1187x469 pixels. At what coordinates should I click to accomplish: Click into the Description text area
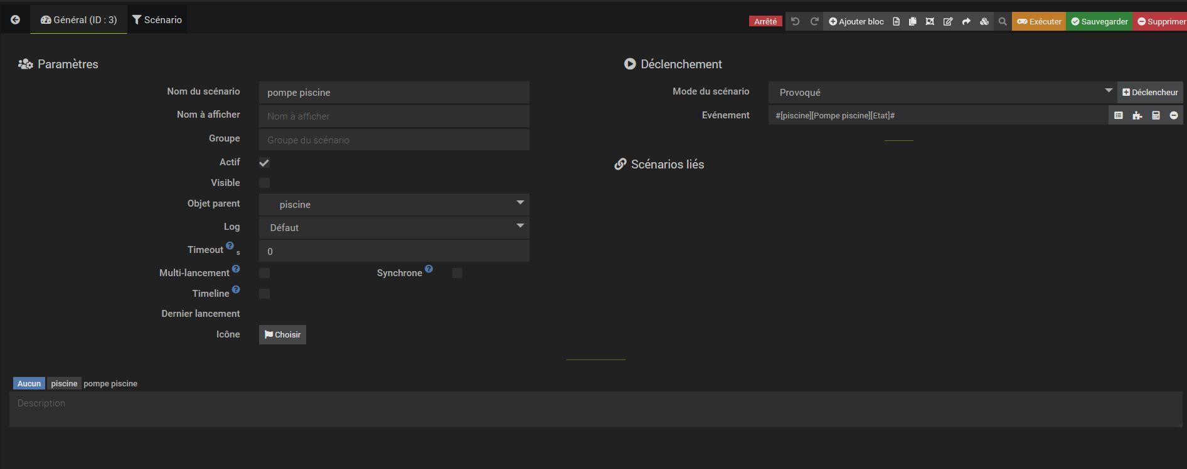click(x=595, y=410)
